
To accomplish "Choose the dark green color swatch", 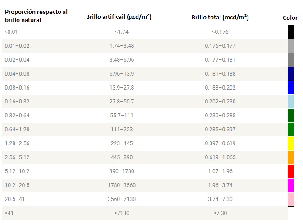I will pos(291,116).
